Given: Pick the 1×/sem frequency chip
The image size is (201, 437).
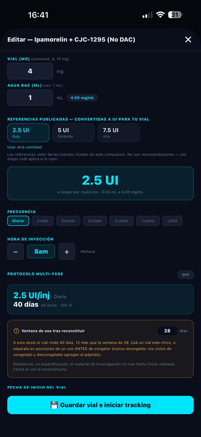Looking at the screenshot, I should pos(148,221).
